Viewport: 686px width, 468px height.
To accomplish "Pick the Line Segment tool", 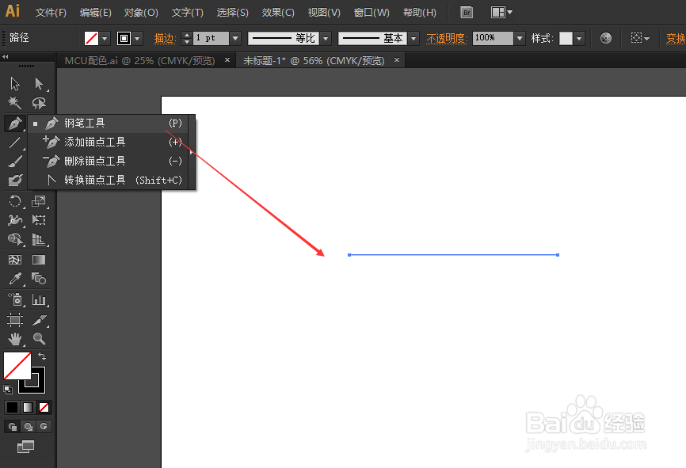I will click(x=15, y=143).
